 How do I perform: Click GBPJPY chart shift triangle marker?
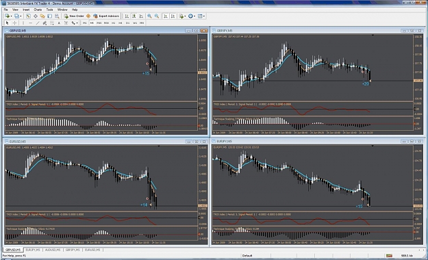[x=373, y=35]
